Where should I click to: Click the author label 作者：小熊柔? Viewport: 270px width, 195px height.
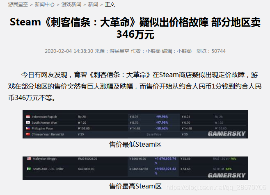pos(146,51)
